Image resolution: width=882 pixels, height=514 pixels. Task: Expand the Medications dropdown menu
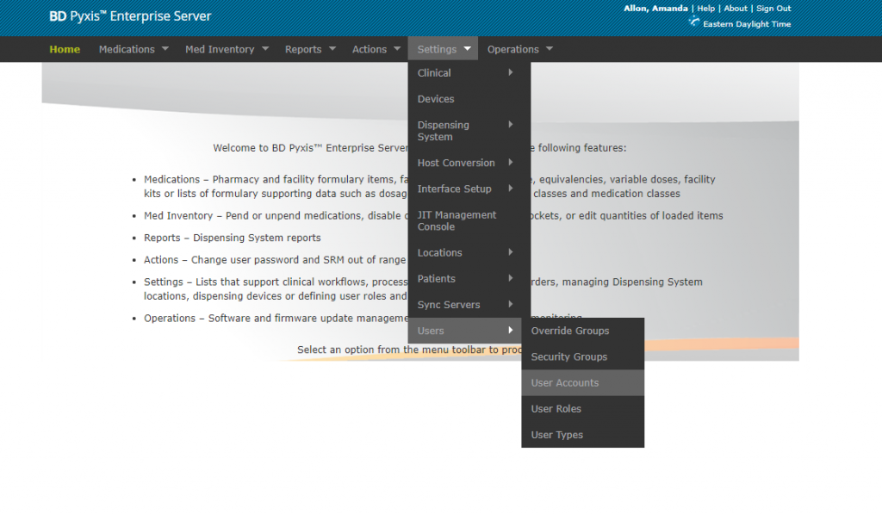point(134,49)
